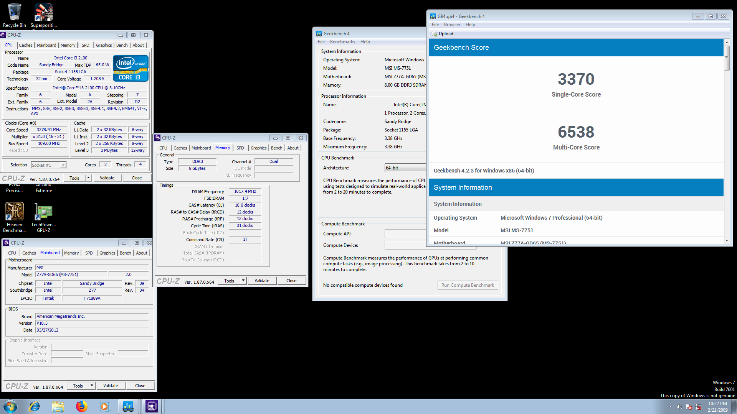Show hidden tray icons arrow
This screenshot has width=737, height=414.
pos(670,407)
